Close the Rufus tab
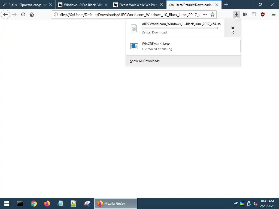 click(51, 5)
